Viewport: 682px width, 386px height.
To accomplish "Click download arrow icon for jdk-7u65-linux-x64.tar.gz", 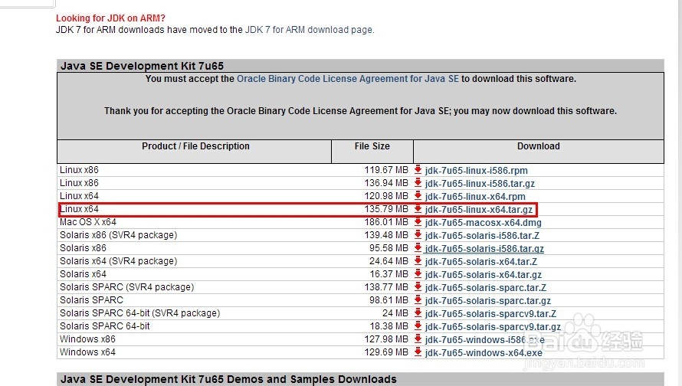I will pyautogui.click(x=418, y=209).
